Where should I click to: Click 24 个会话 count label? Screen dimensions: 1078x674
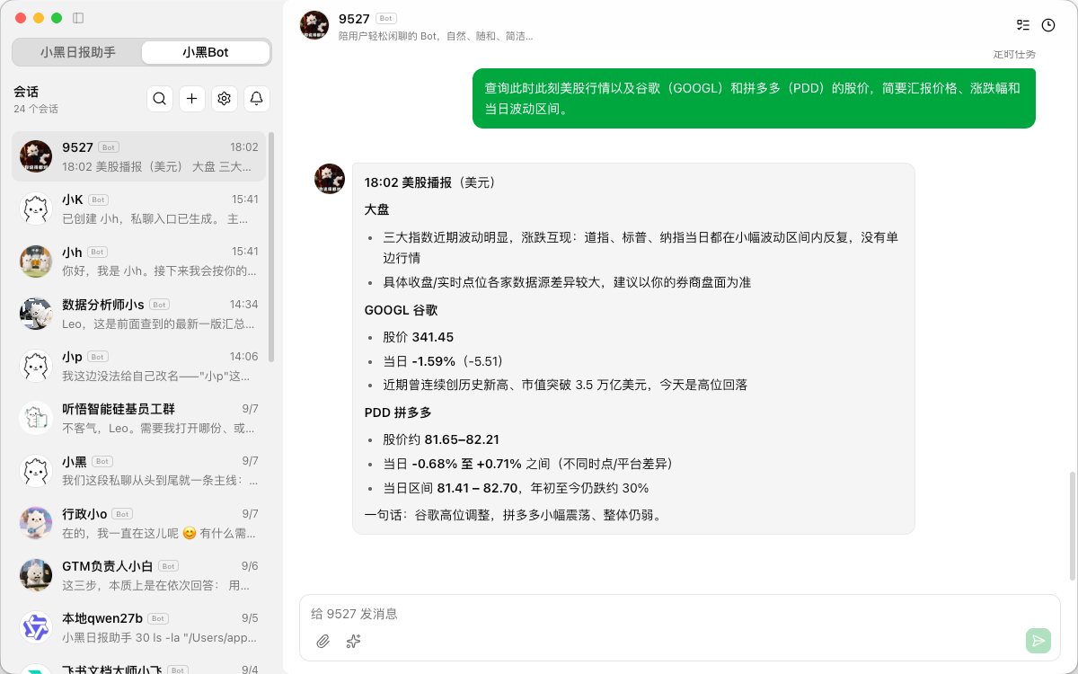pyautogui.click(x=36, y=109)
